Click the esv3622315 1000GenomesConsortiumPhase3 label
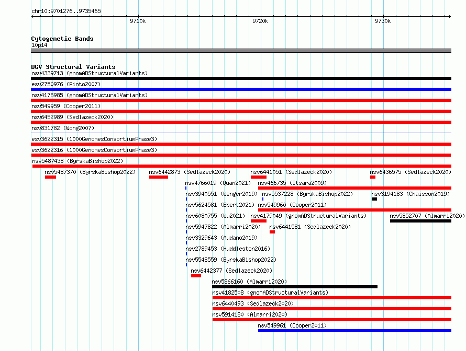The height and width of the screenshot is (351, 466). (94, 139)
